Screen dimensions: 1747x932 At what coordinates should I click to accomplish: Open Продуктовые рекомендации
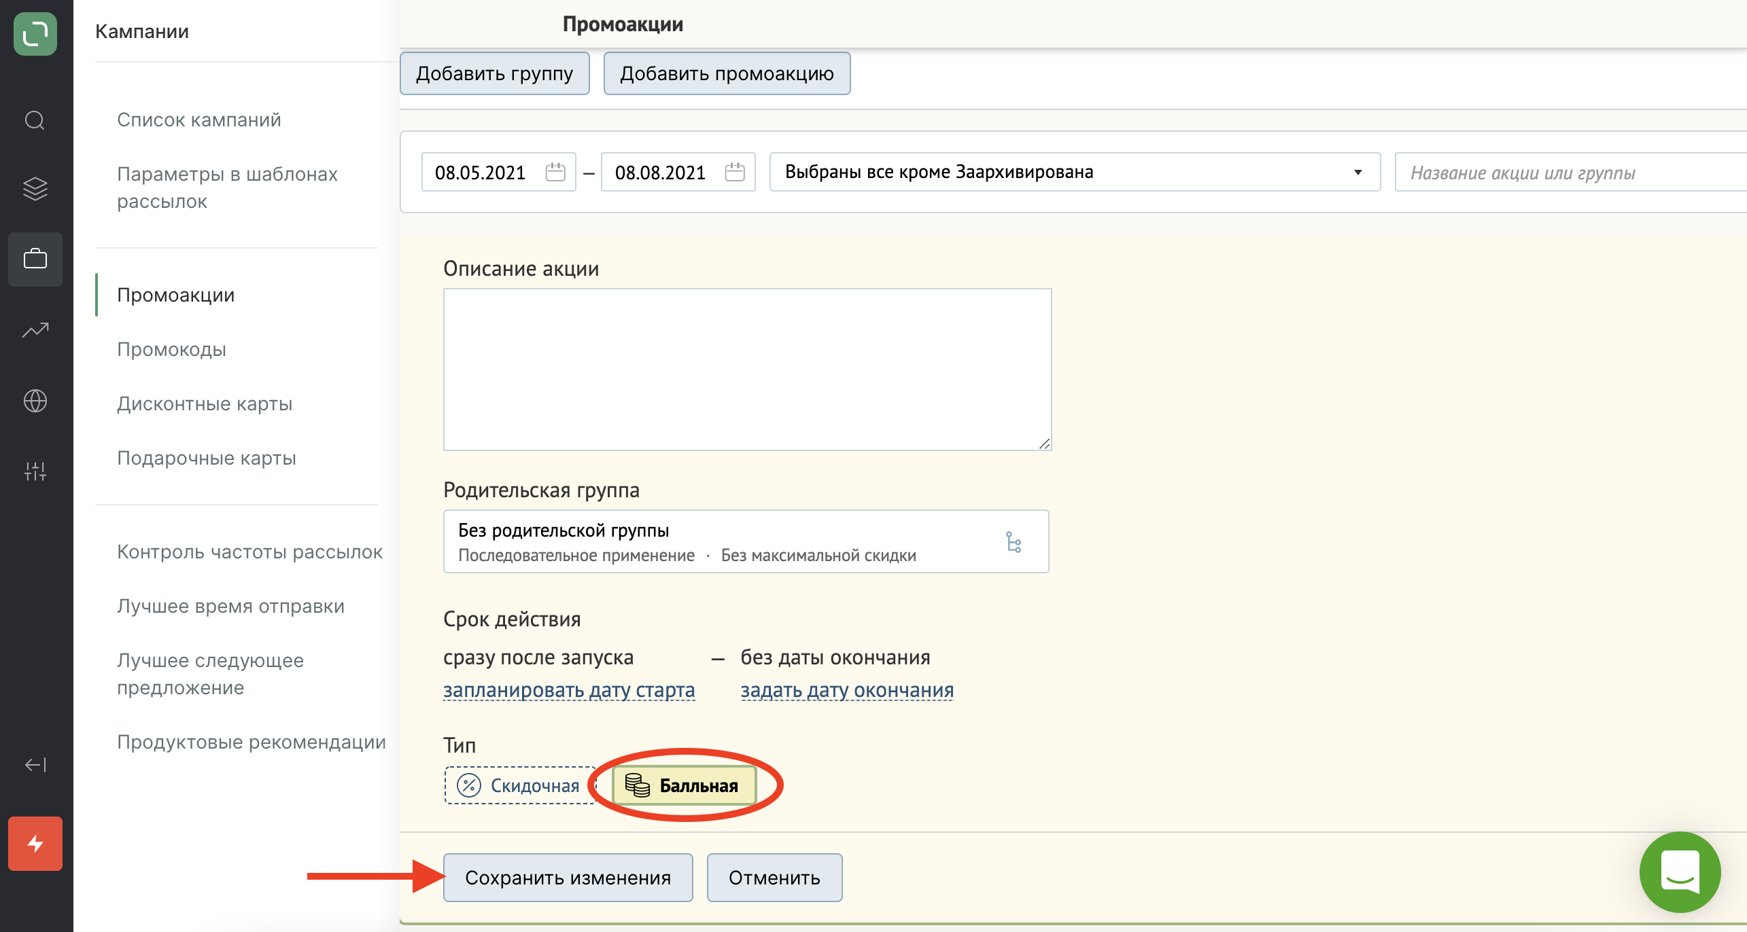click(x=252, y=742)
